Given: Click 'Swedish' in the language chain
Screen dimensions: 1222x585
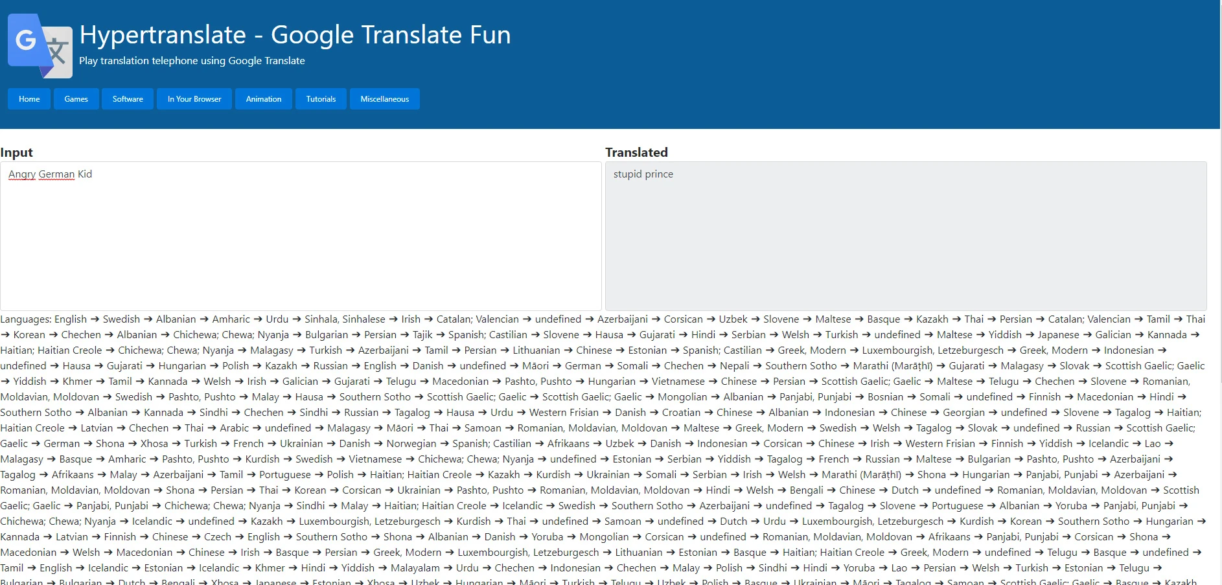Looking at the screenshot, I should pyautogui.click(x=122, y=319).
